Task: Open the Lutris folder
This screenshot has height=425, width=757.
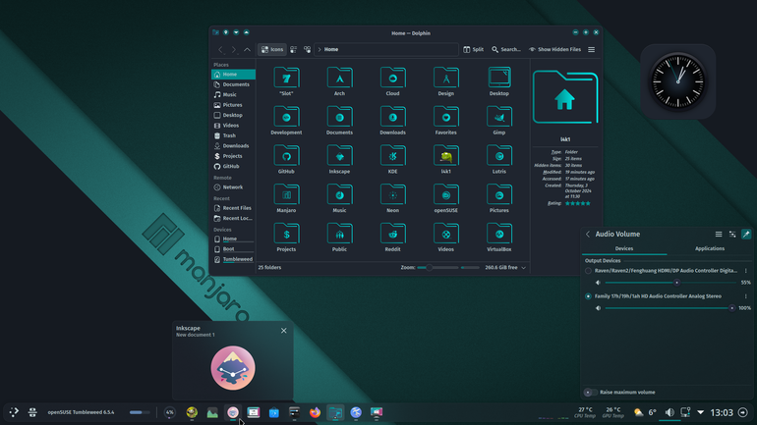Action: 498,159
